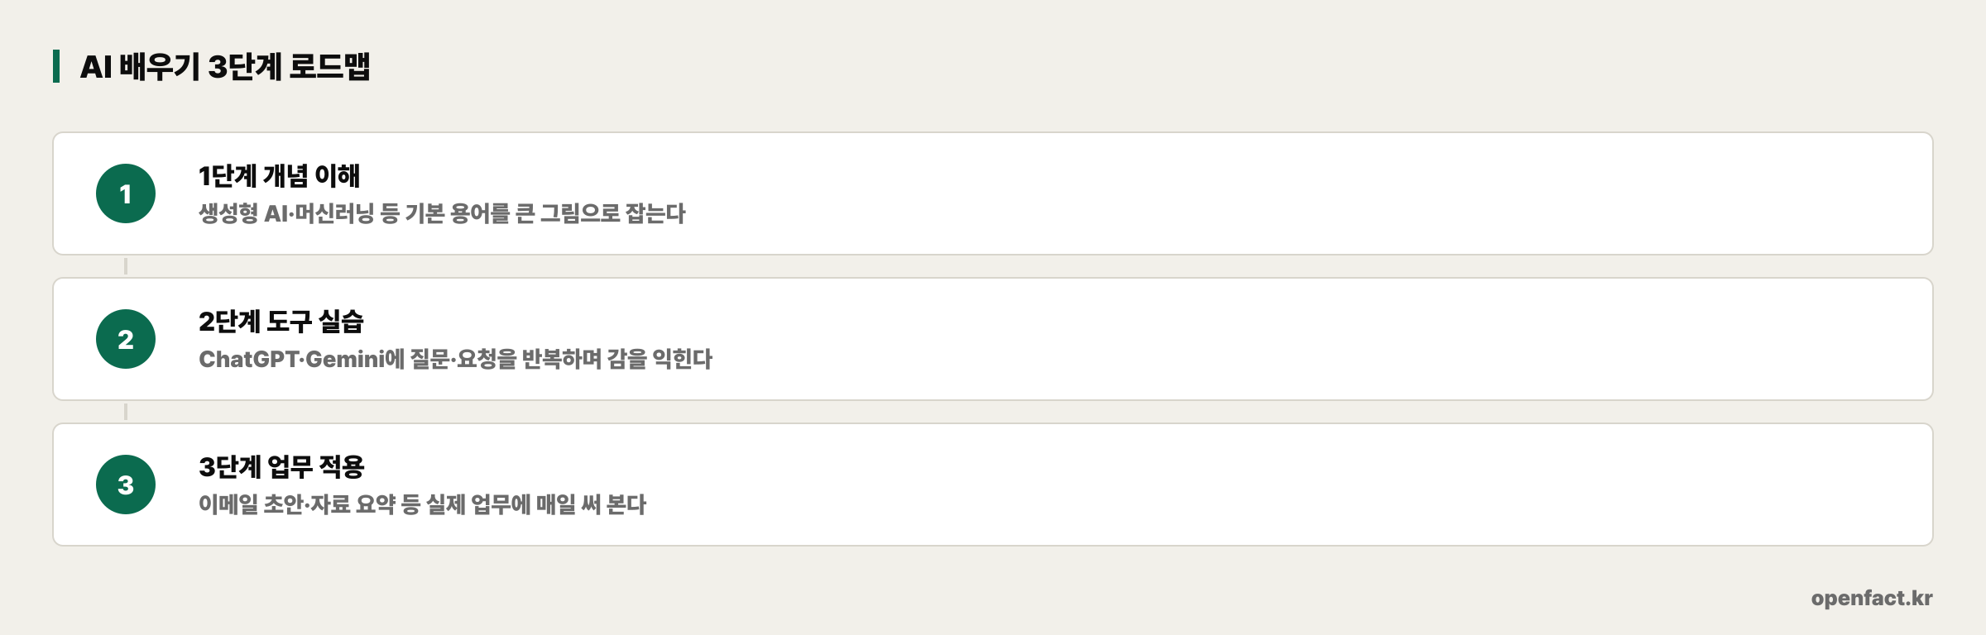Screen dimensions: 1986x635
Task: Click the description starting with '생성형 AI·머신러닝'
Action: tap(442, 213)
